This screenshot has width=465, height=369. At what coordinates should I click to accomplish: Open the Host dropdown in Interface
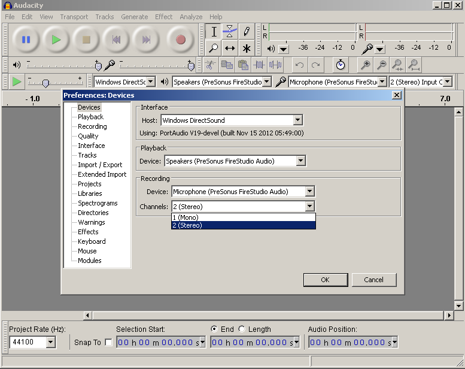(297, 120)
